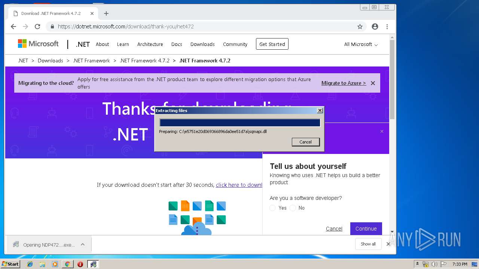Click the extraction progress bar
The image size is (479, 269).
click(240, 123)
